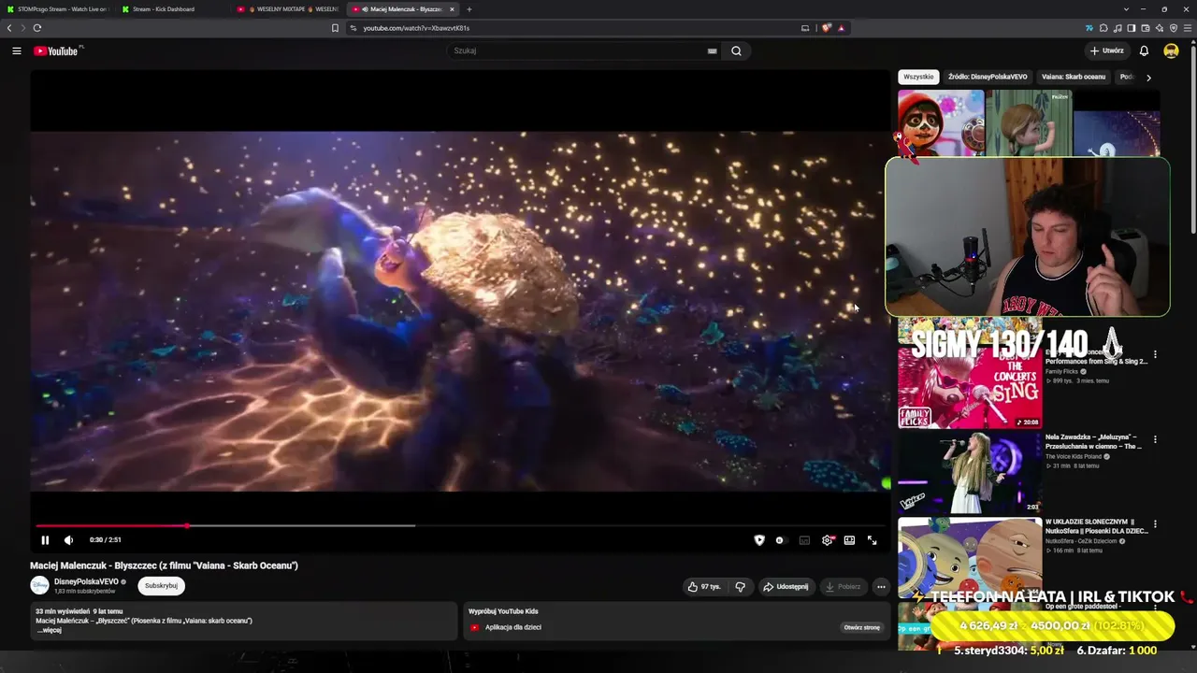Open the on-screen keyboard in search box

tap(712, 50)
